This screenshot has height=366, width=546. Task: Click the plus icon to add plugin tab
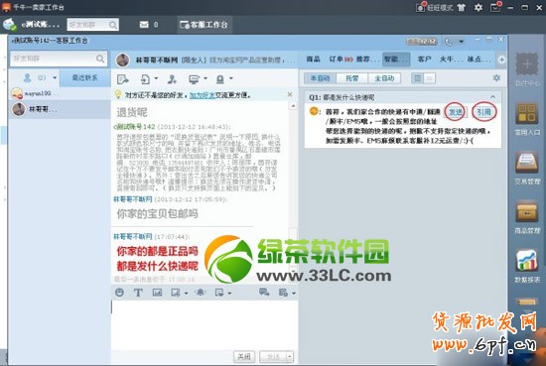501,60
